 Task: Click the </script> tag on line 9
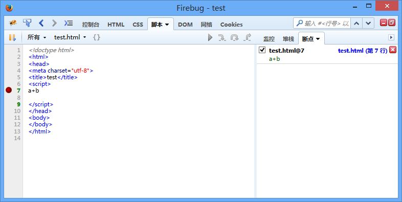(41, 104)
